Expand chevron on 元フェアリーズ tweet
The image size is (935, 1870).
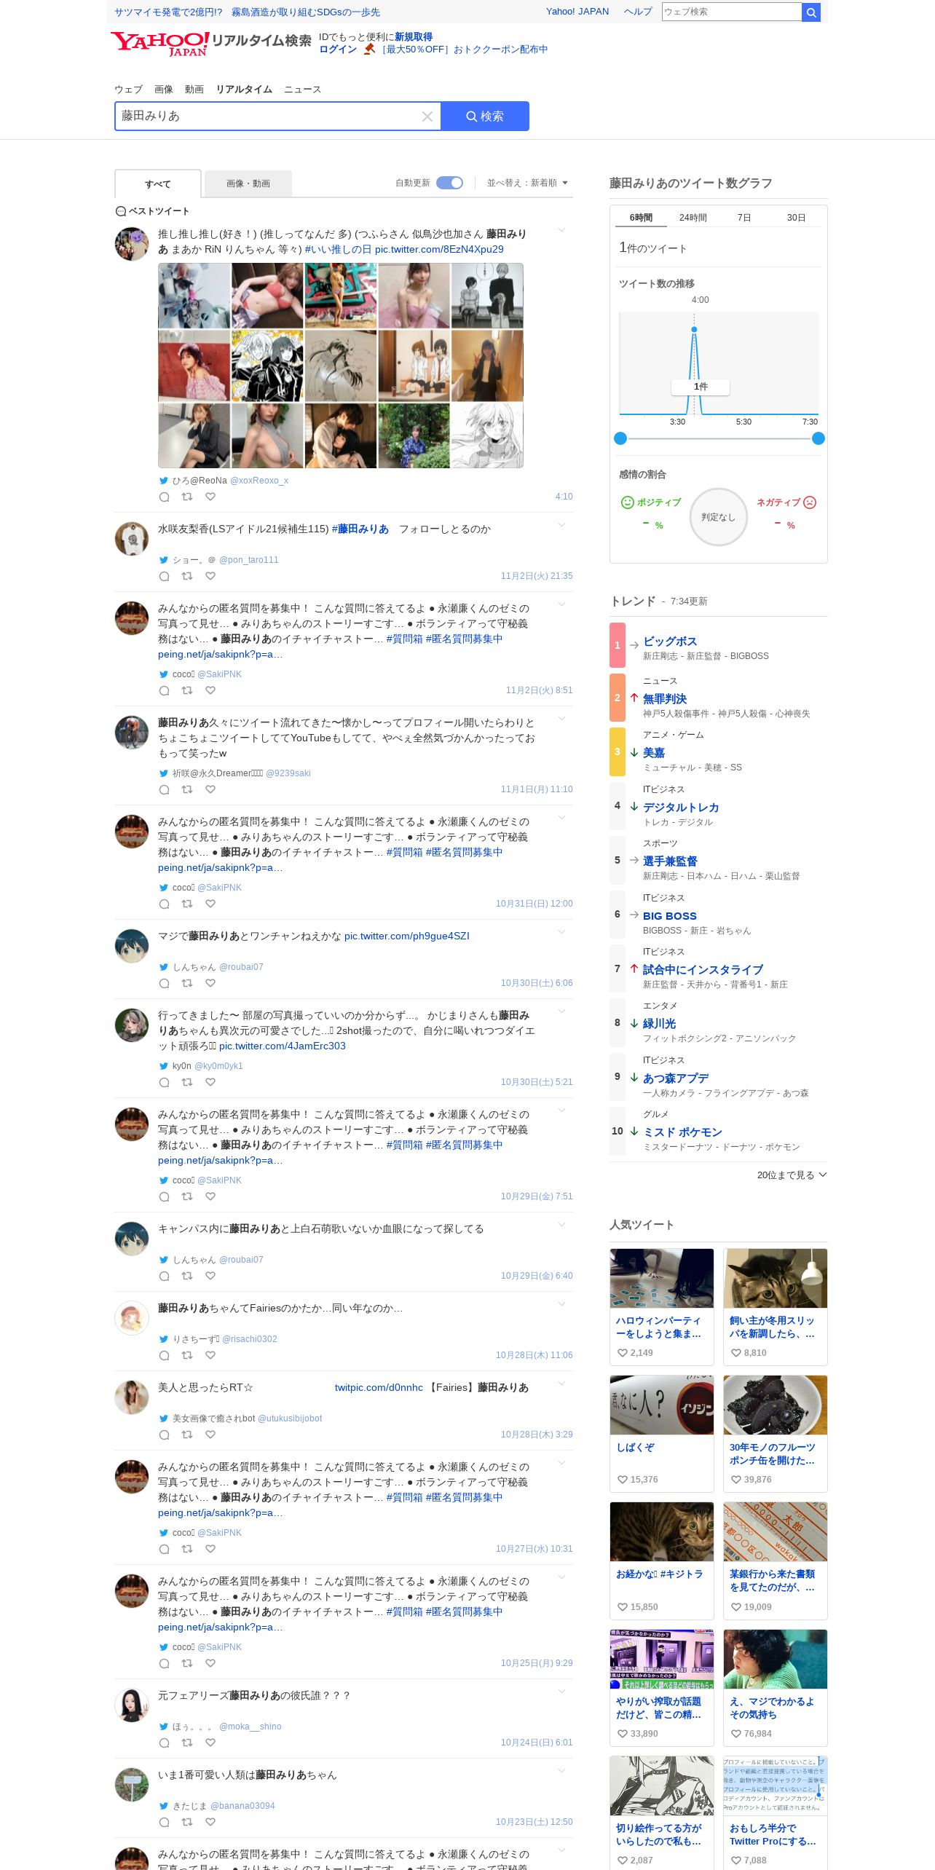(561, 1692)
